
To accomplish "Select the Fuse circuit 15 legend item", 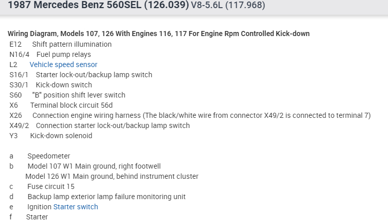I will pyautogui.click(x=51, y=186).
